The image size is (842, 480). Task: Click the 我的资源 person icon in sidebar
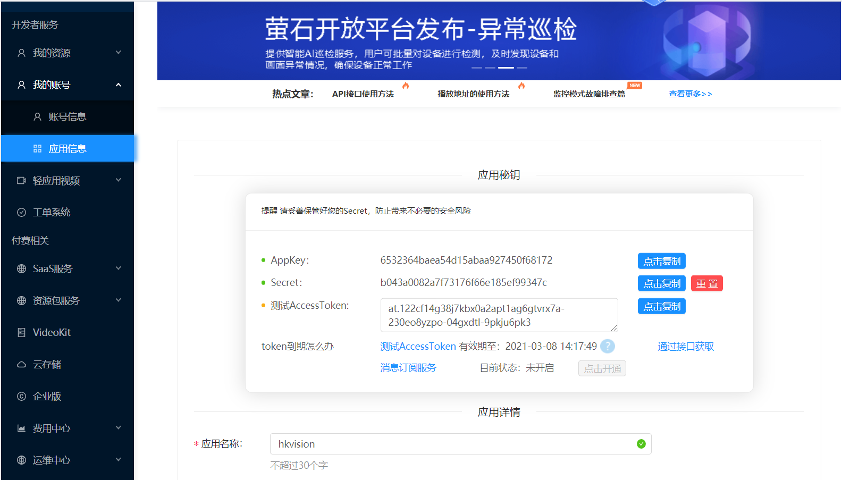point(21,53)
